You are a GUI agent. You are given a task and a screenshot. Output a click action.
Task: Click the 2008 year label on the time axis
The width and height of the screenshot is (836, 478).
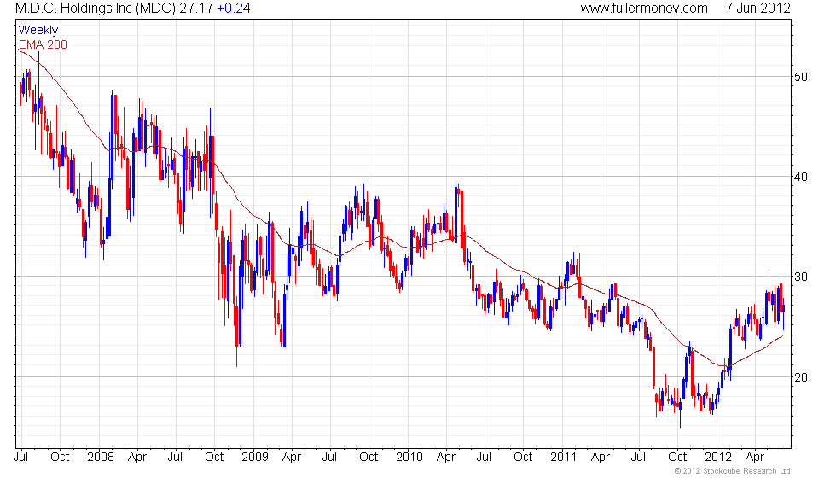point(101,458)
